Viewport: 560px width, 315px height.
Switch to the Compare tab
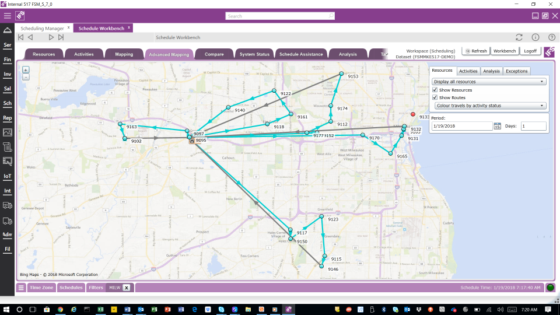click(213, 54)
